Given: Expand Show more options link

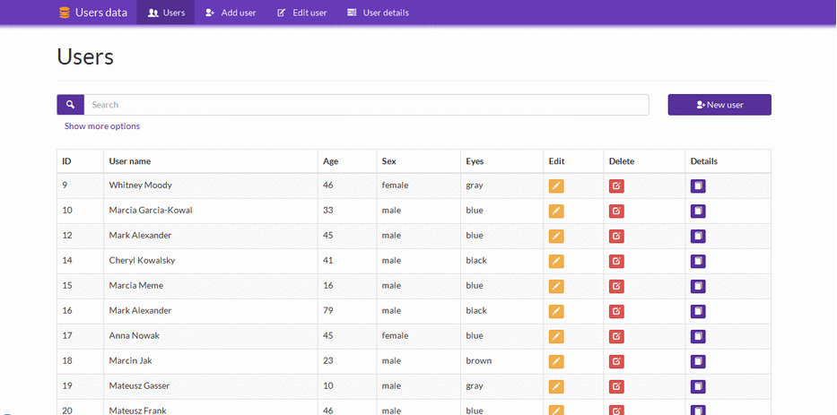Looking at the screenshot, I should 102,126.
